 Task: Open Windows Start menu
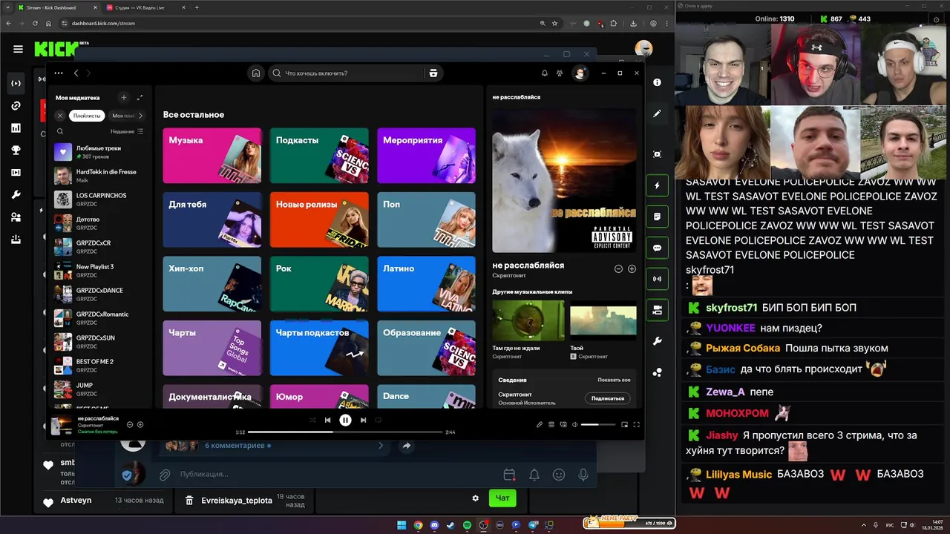coord(402,525)
